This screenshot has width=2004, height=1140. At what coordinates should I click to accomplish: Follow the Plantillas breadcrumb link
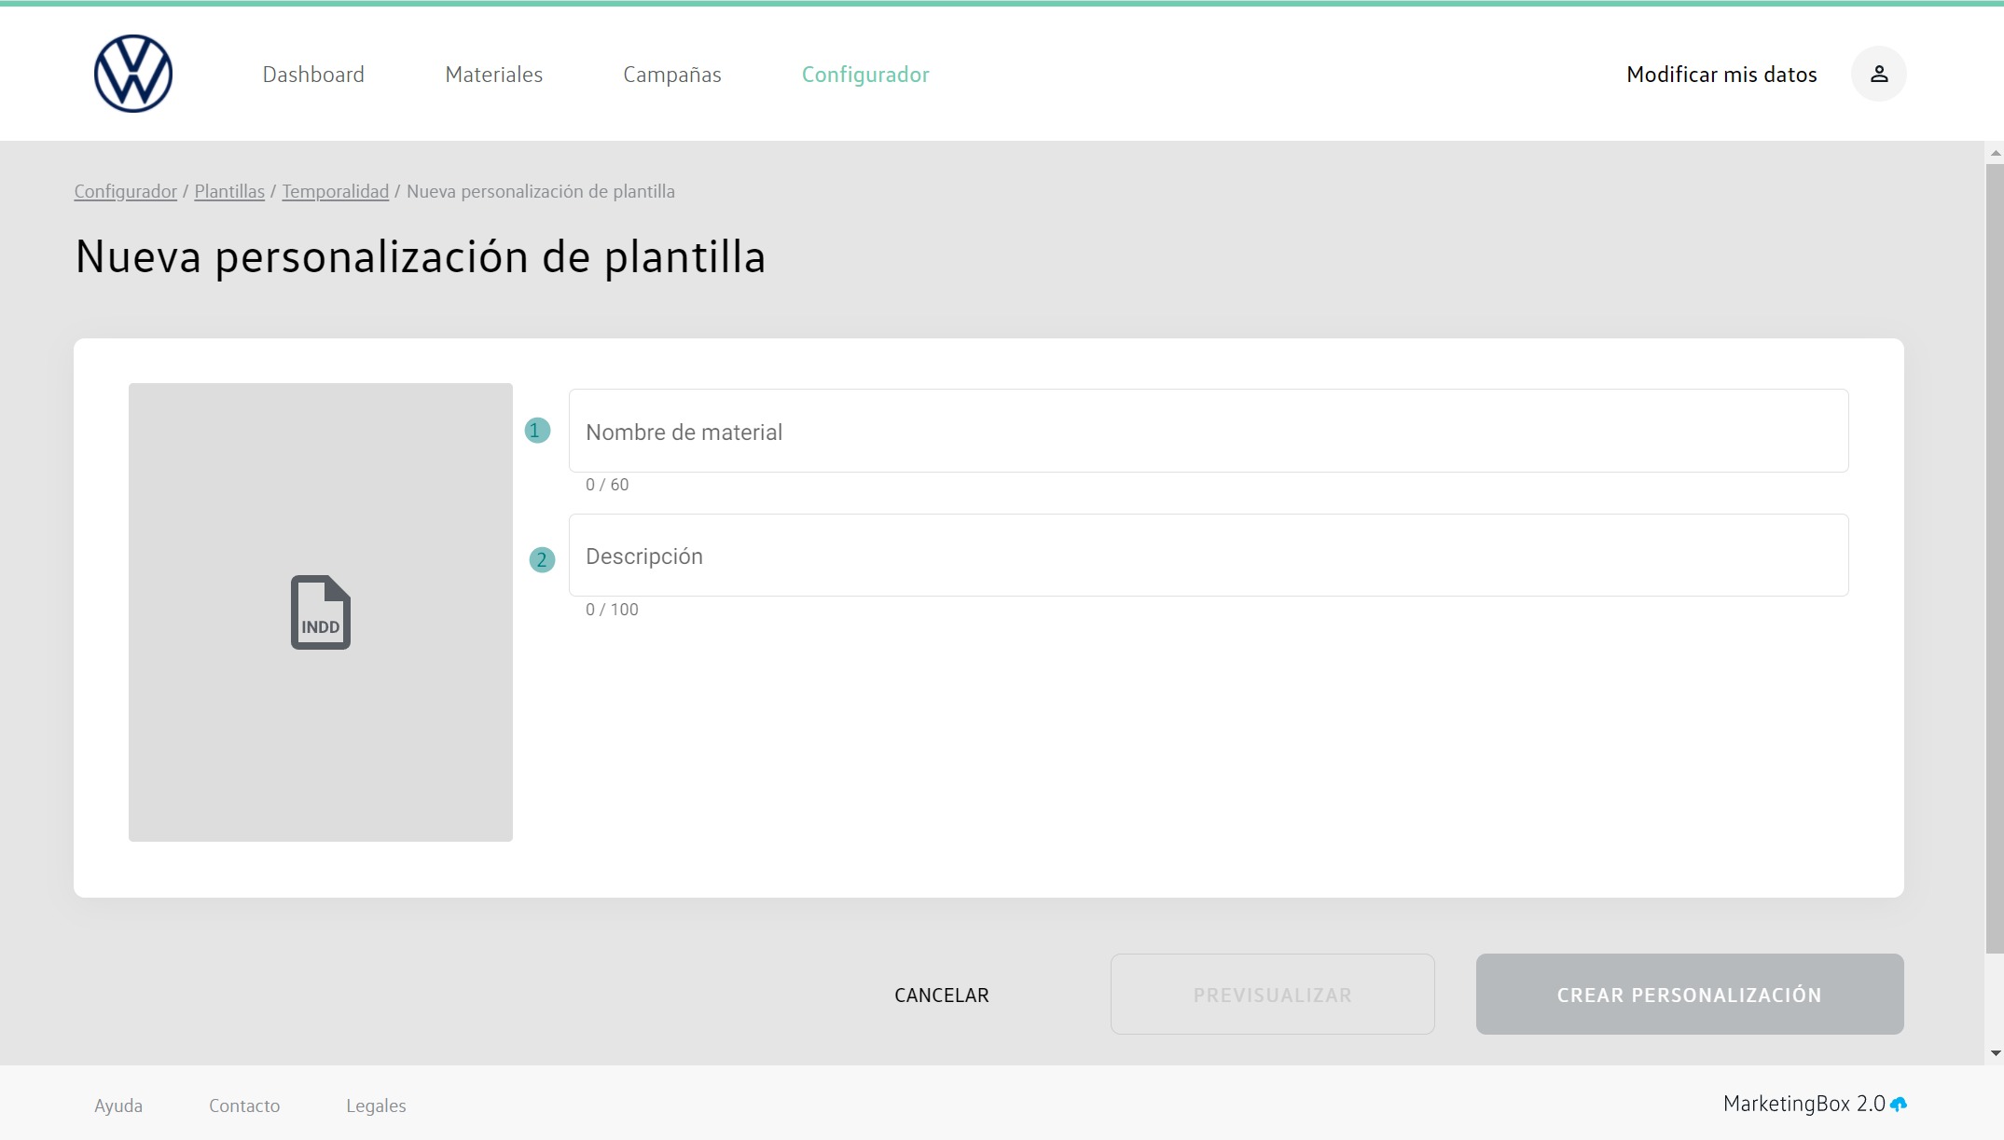pos(229,191)
